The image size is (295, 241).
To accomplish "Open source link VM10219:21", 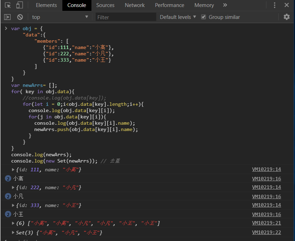I will 266,223.
